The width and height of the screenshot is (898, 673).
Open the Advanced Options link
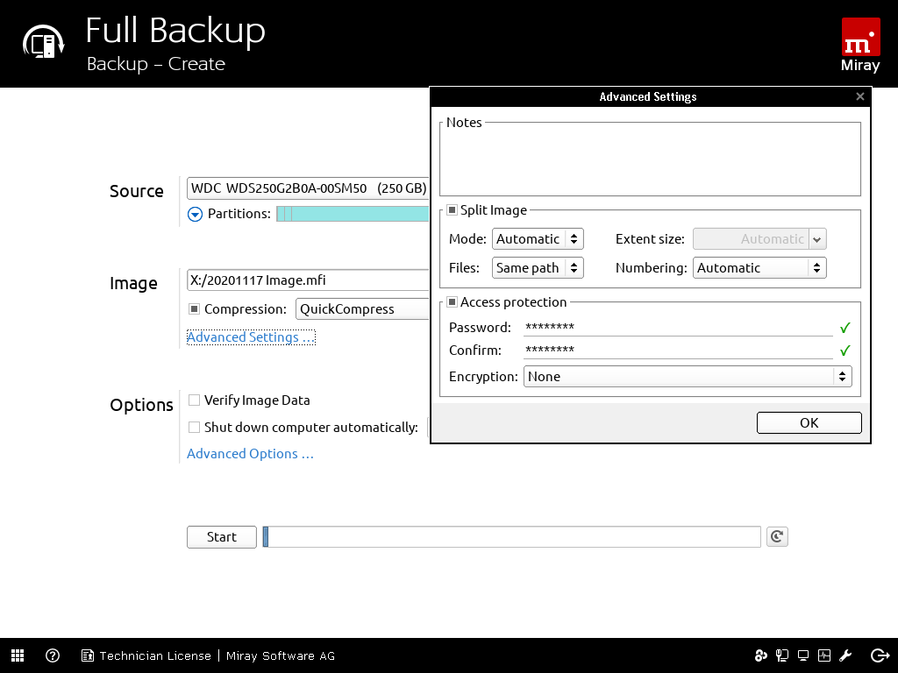[x=250, y=454]
